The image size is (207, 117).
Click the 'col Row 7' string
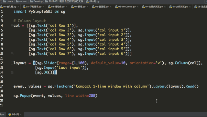[60, 54]
